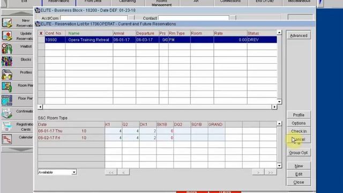Viewport: 343px width, 193px height.
Task: Click room type grid scroll down arrow
Action: tap(279, 166)
